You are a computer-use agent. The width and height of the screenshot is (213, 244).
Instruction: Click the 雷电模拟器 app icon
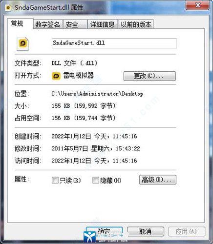point(56,76)
